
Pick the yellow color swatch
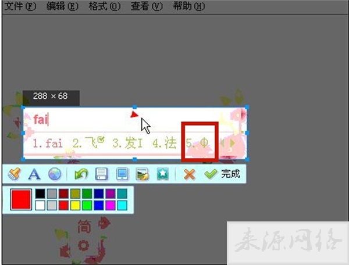(x=75, y=205)
